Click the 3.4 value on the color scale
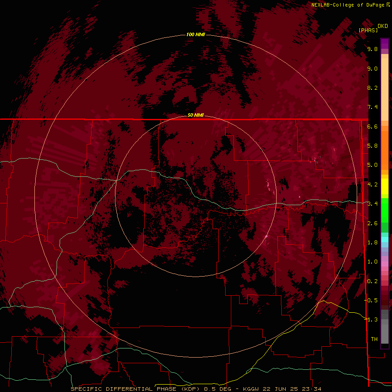The width and height of the screenshot is (392, 392). (x=372, y=204)
